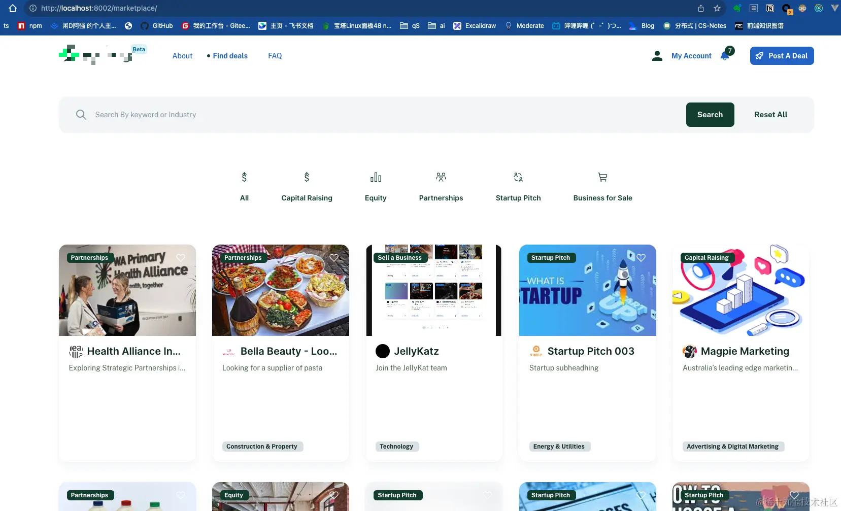Open the npm bookmark
This screenshot has height=511, width=841.
tap(30, 26)
